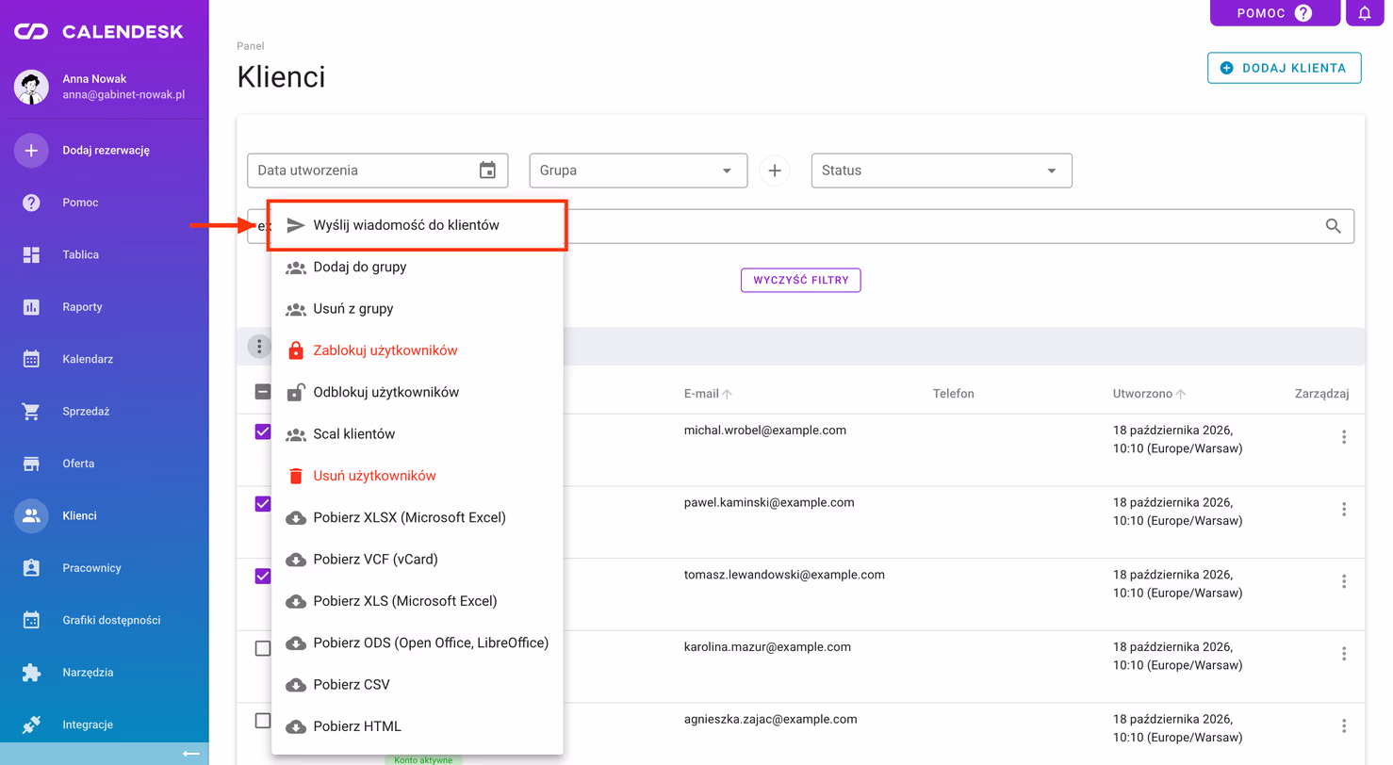The image size is (1393, 765).
Task: Open the calendar picker in Data utworzenia
Action: click(x=487, y=171)
